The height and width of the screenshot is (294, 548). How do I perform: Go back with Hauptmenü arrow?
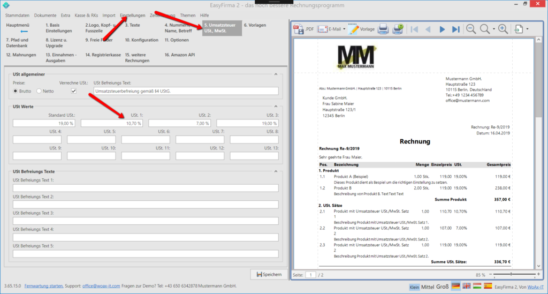pos(24,32)
